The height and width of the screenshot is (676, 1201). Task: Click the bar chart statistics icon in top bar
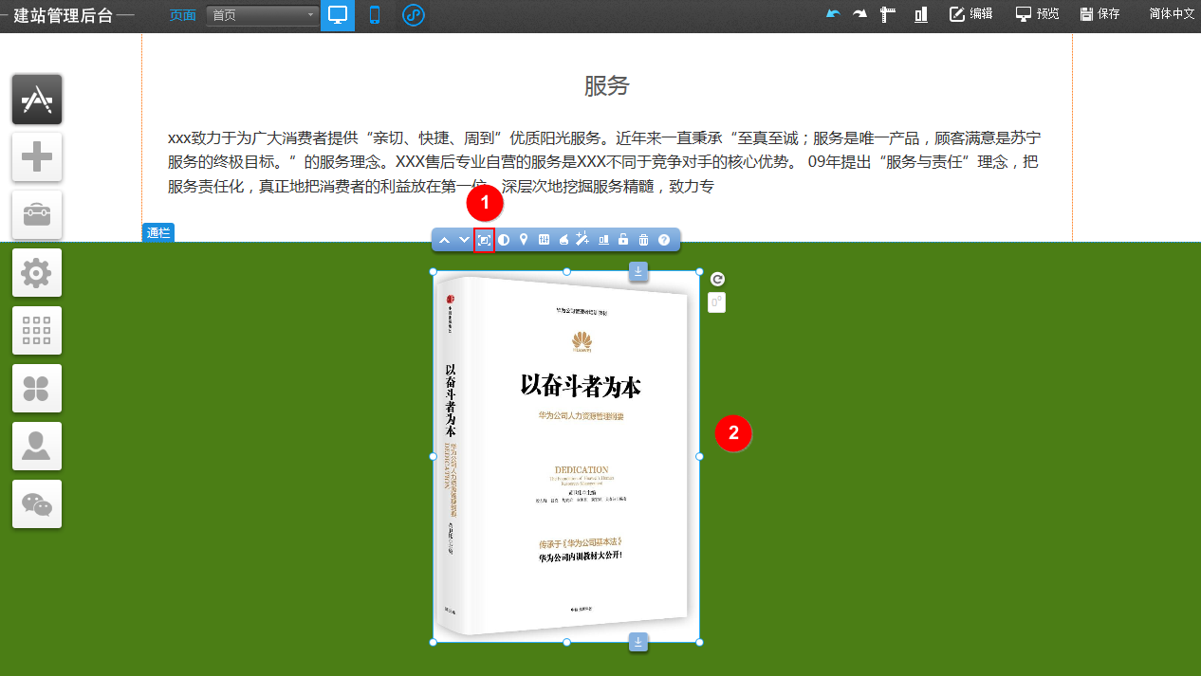(920, 14)
